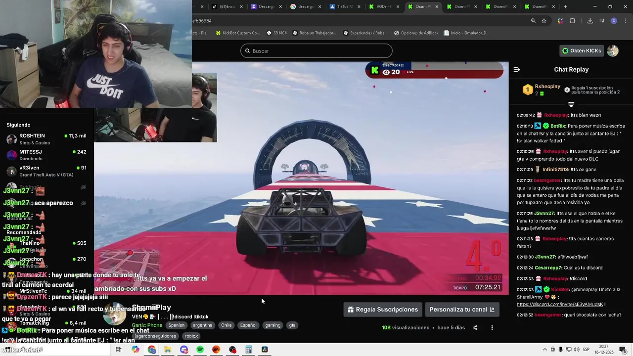Open the video's three-dot options menu
This screenshot has height=356, width=633.
click(492, 328)
